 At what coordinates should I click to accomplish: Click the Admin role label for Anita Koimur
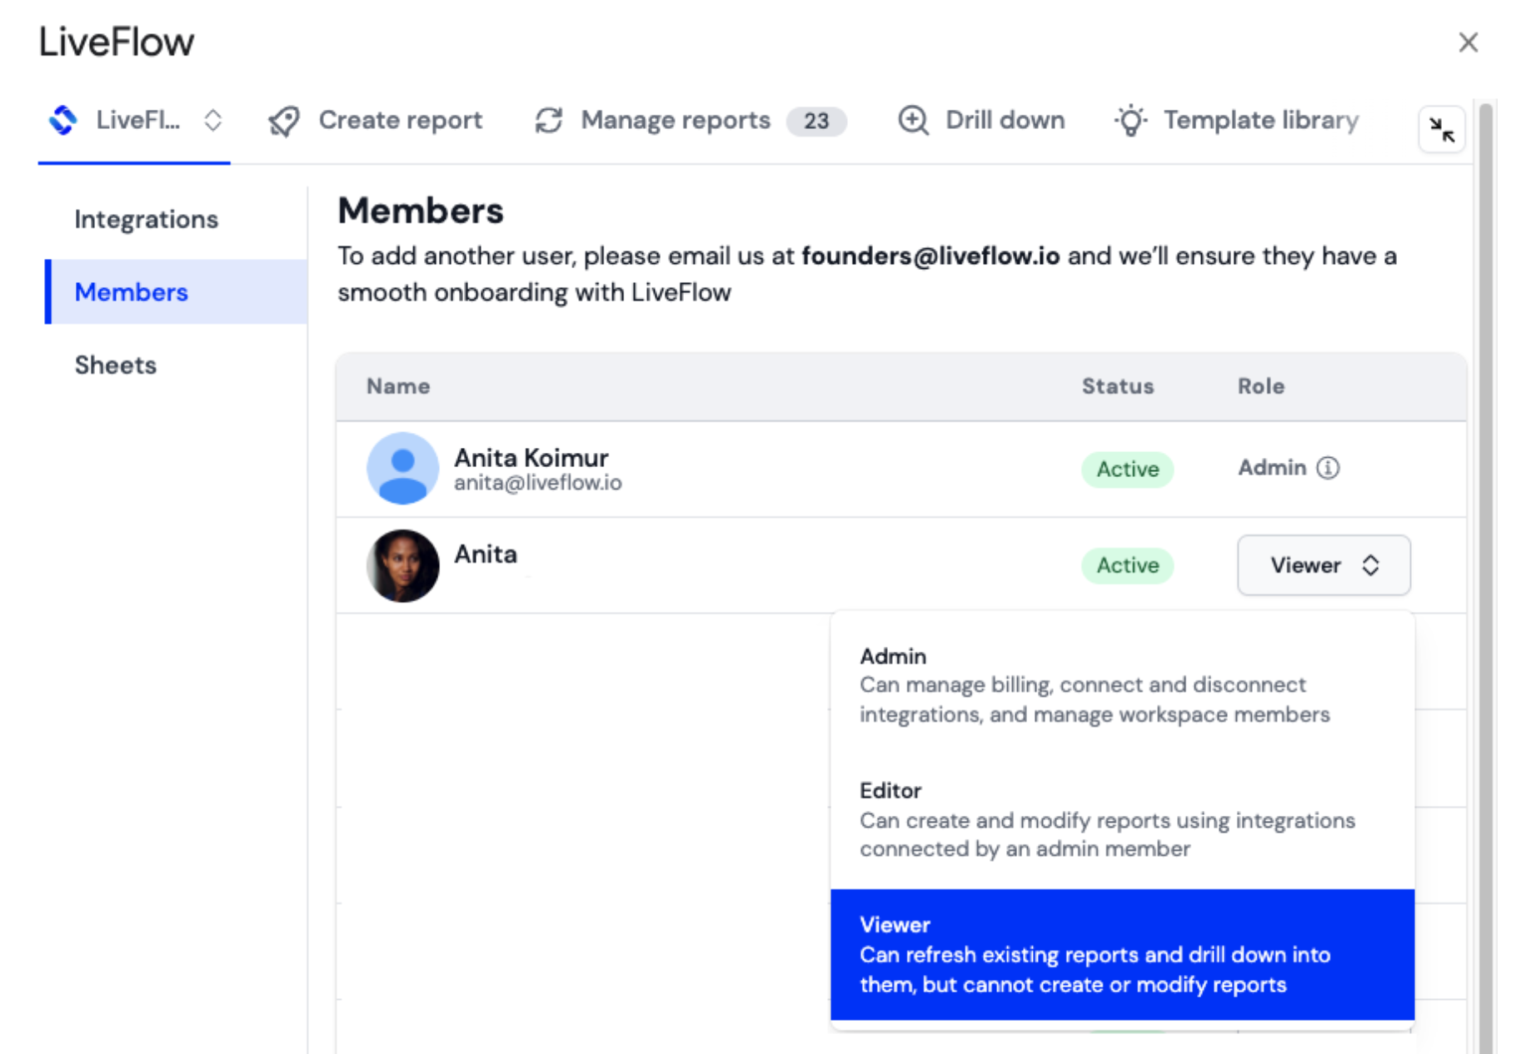pyautogui.click(x=1272, y=467)
